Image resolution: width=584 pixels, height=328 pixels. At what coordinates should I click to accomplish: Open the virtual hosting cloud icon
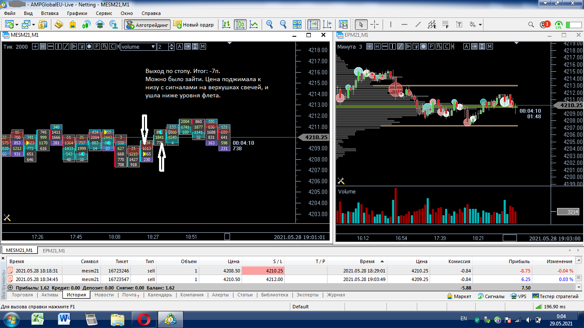(x=100, y=24)
